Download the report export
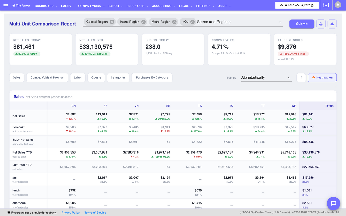The image size is (346, 216). pyautogui.click(x=332, y=24)
